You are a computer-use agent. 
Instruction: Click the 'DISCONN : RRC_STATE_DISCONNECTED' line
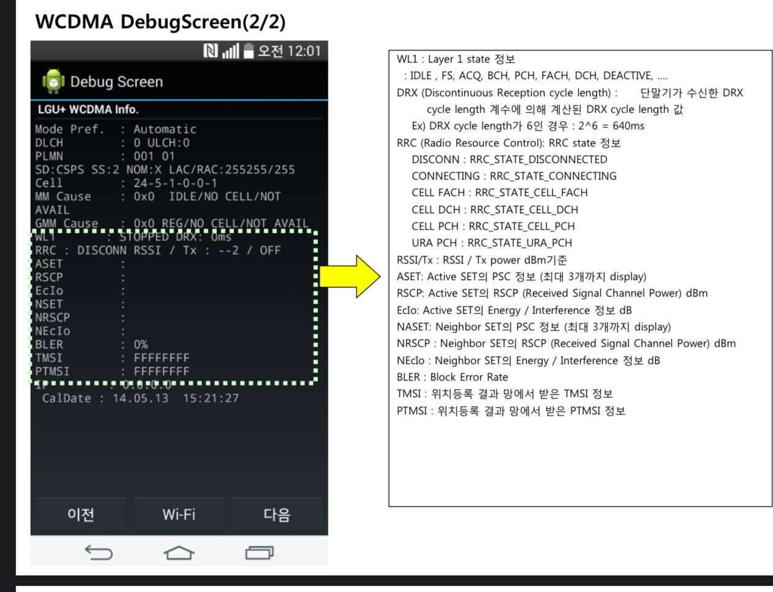(x=510, y=159)
